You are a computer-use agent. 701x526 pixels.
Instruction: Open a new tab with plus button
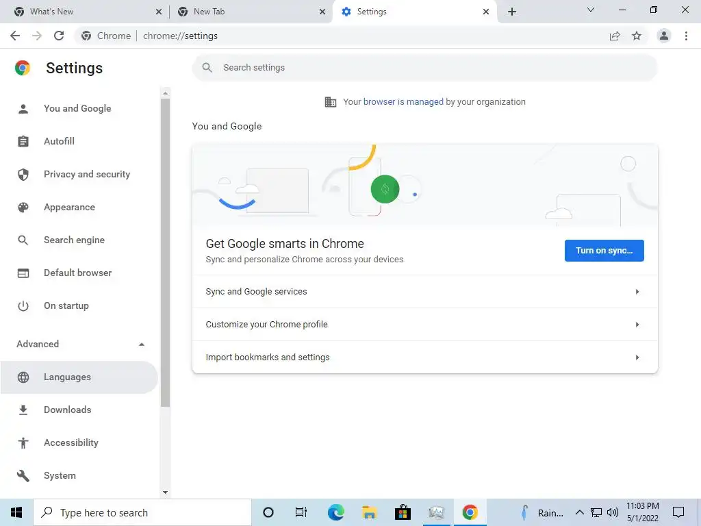(x=512, y=12)
